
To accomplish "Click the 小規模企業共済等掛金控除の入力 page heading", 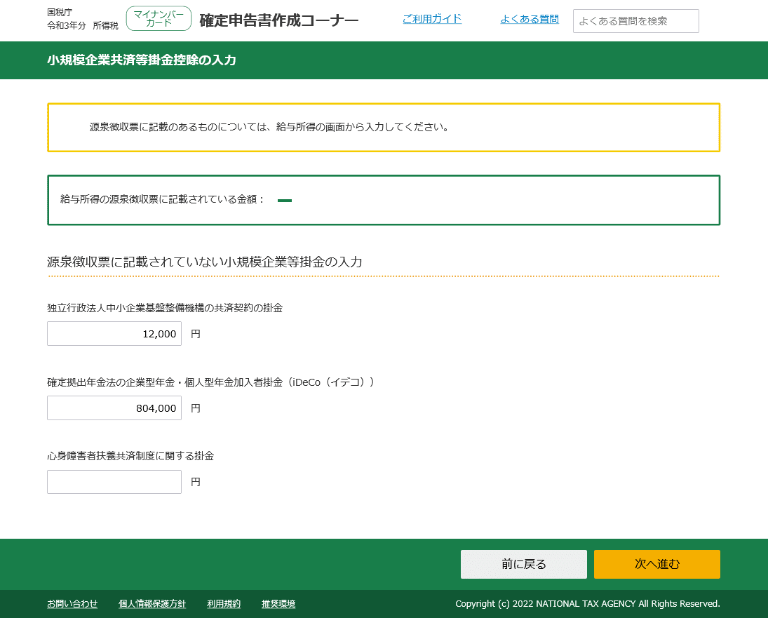I will click(x=142, y=60).
